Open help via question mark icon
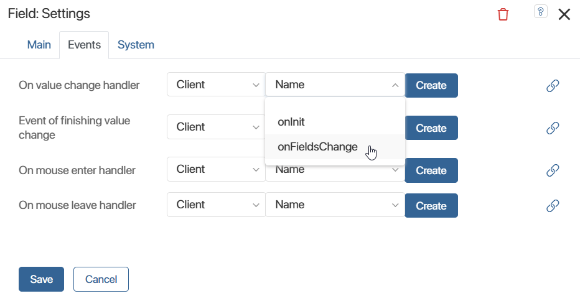Screen dimensions: 580x296 click(x=540, y=11)
